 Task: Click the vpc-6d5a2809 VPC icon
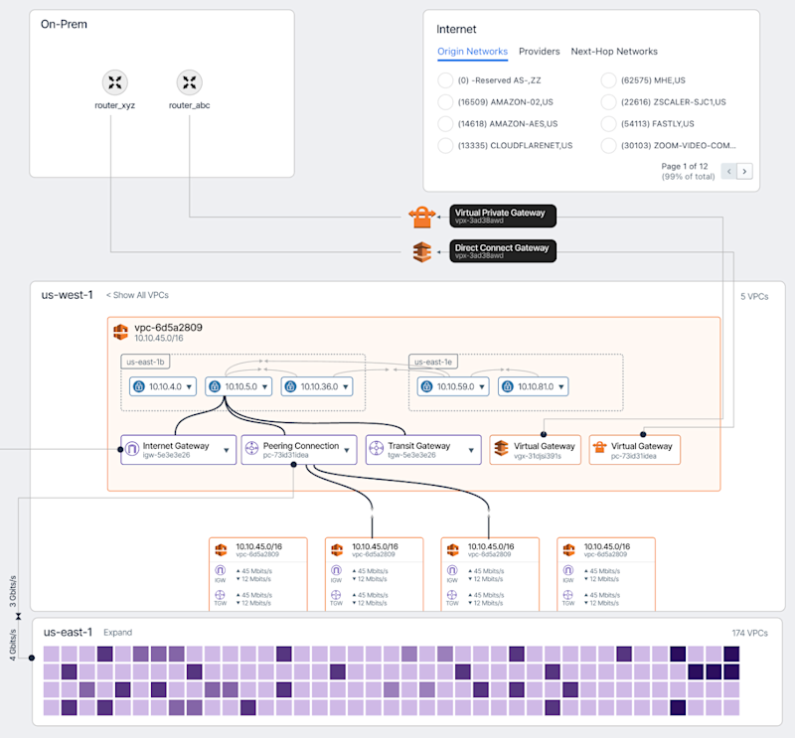click(120, 332)
